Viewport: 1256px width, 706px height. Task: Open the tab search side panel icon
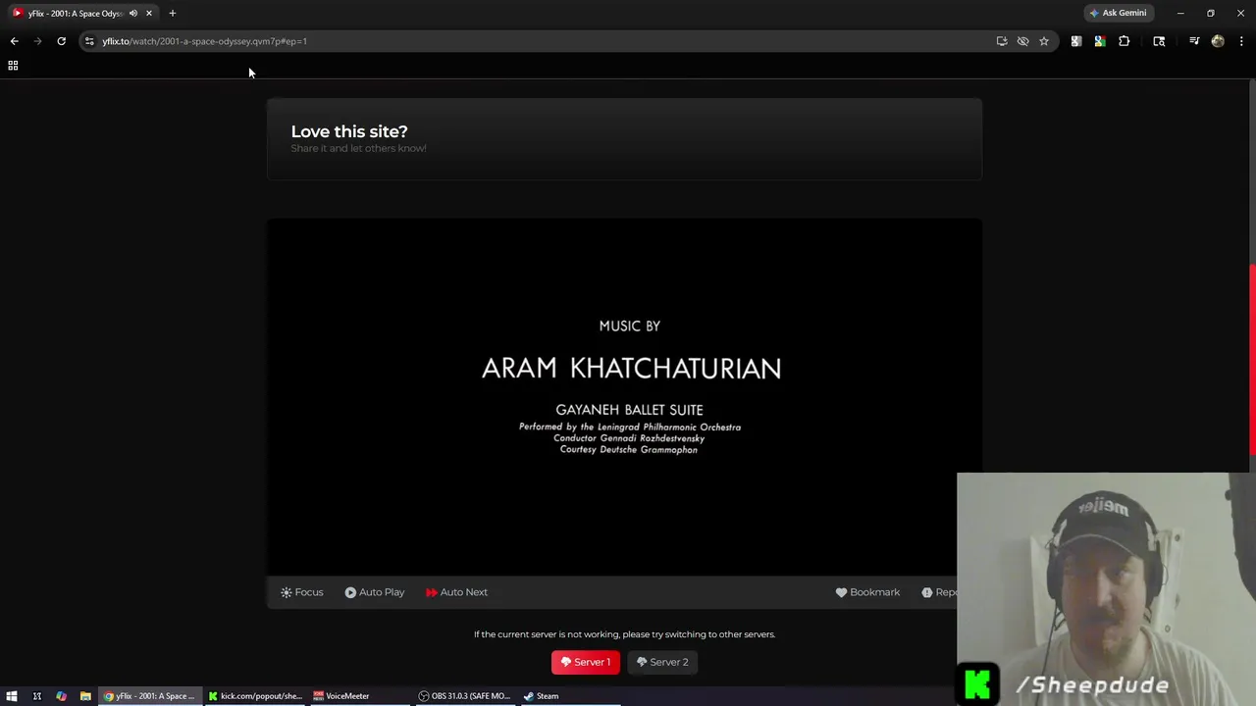point(1159,41)
